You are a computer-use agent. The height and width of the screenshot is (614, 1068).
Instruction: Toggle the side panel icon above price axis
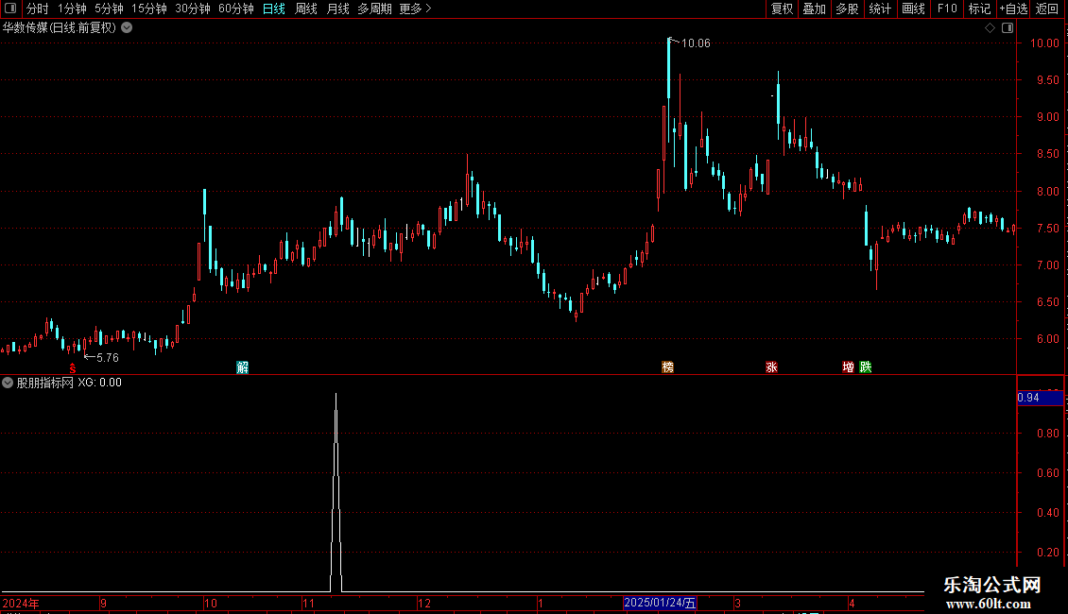[x=1008, y=28]
